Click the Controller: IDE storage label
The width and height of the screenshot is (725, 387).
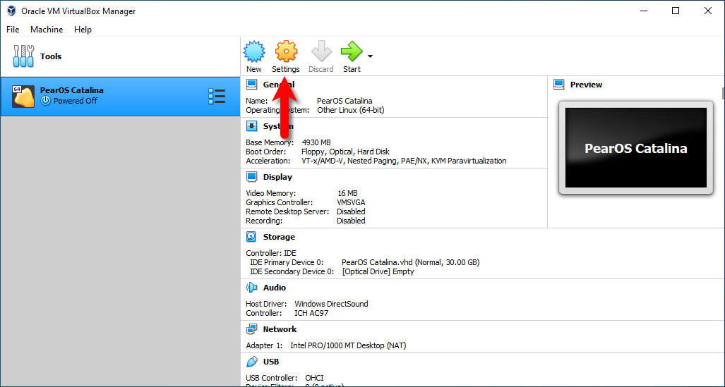tap(271, 253)
